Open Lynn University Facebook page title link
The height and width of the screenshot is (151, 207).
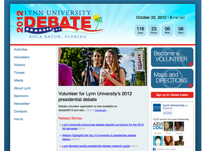(174, 105)
